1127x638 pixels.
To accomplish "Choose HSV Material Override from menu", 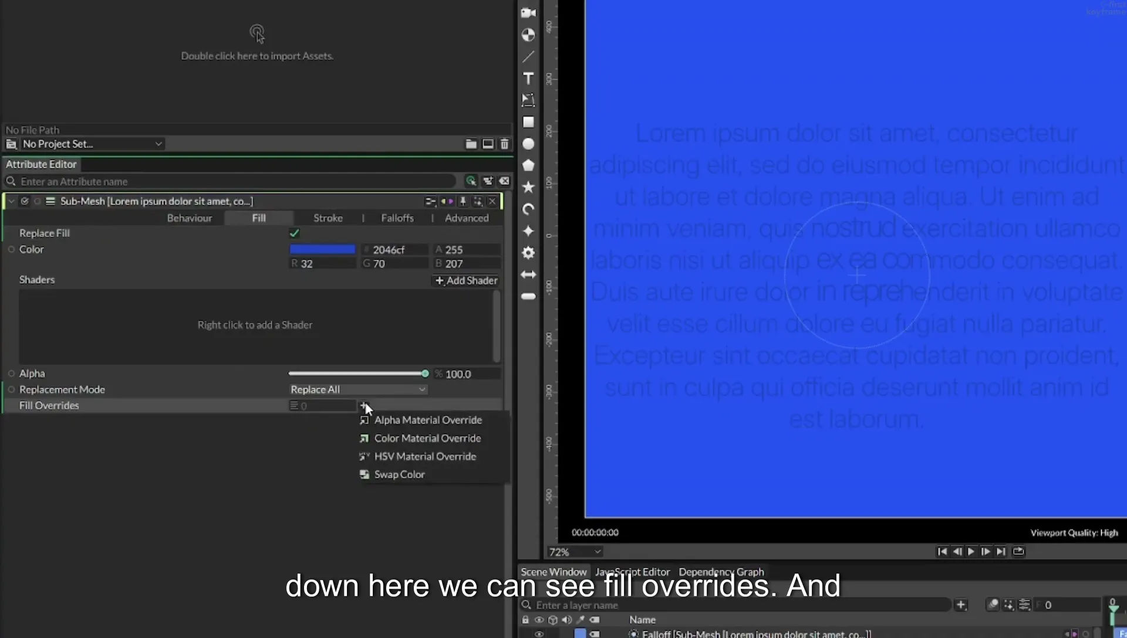I will [x=425, y=456].
